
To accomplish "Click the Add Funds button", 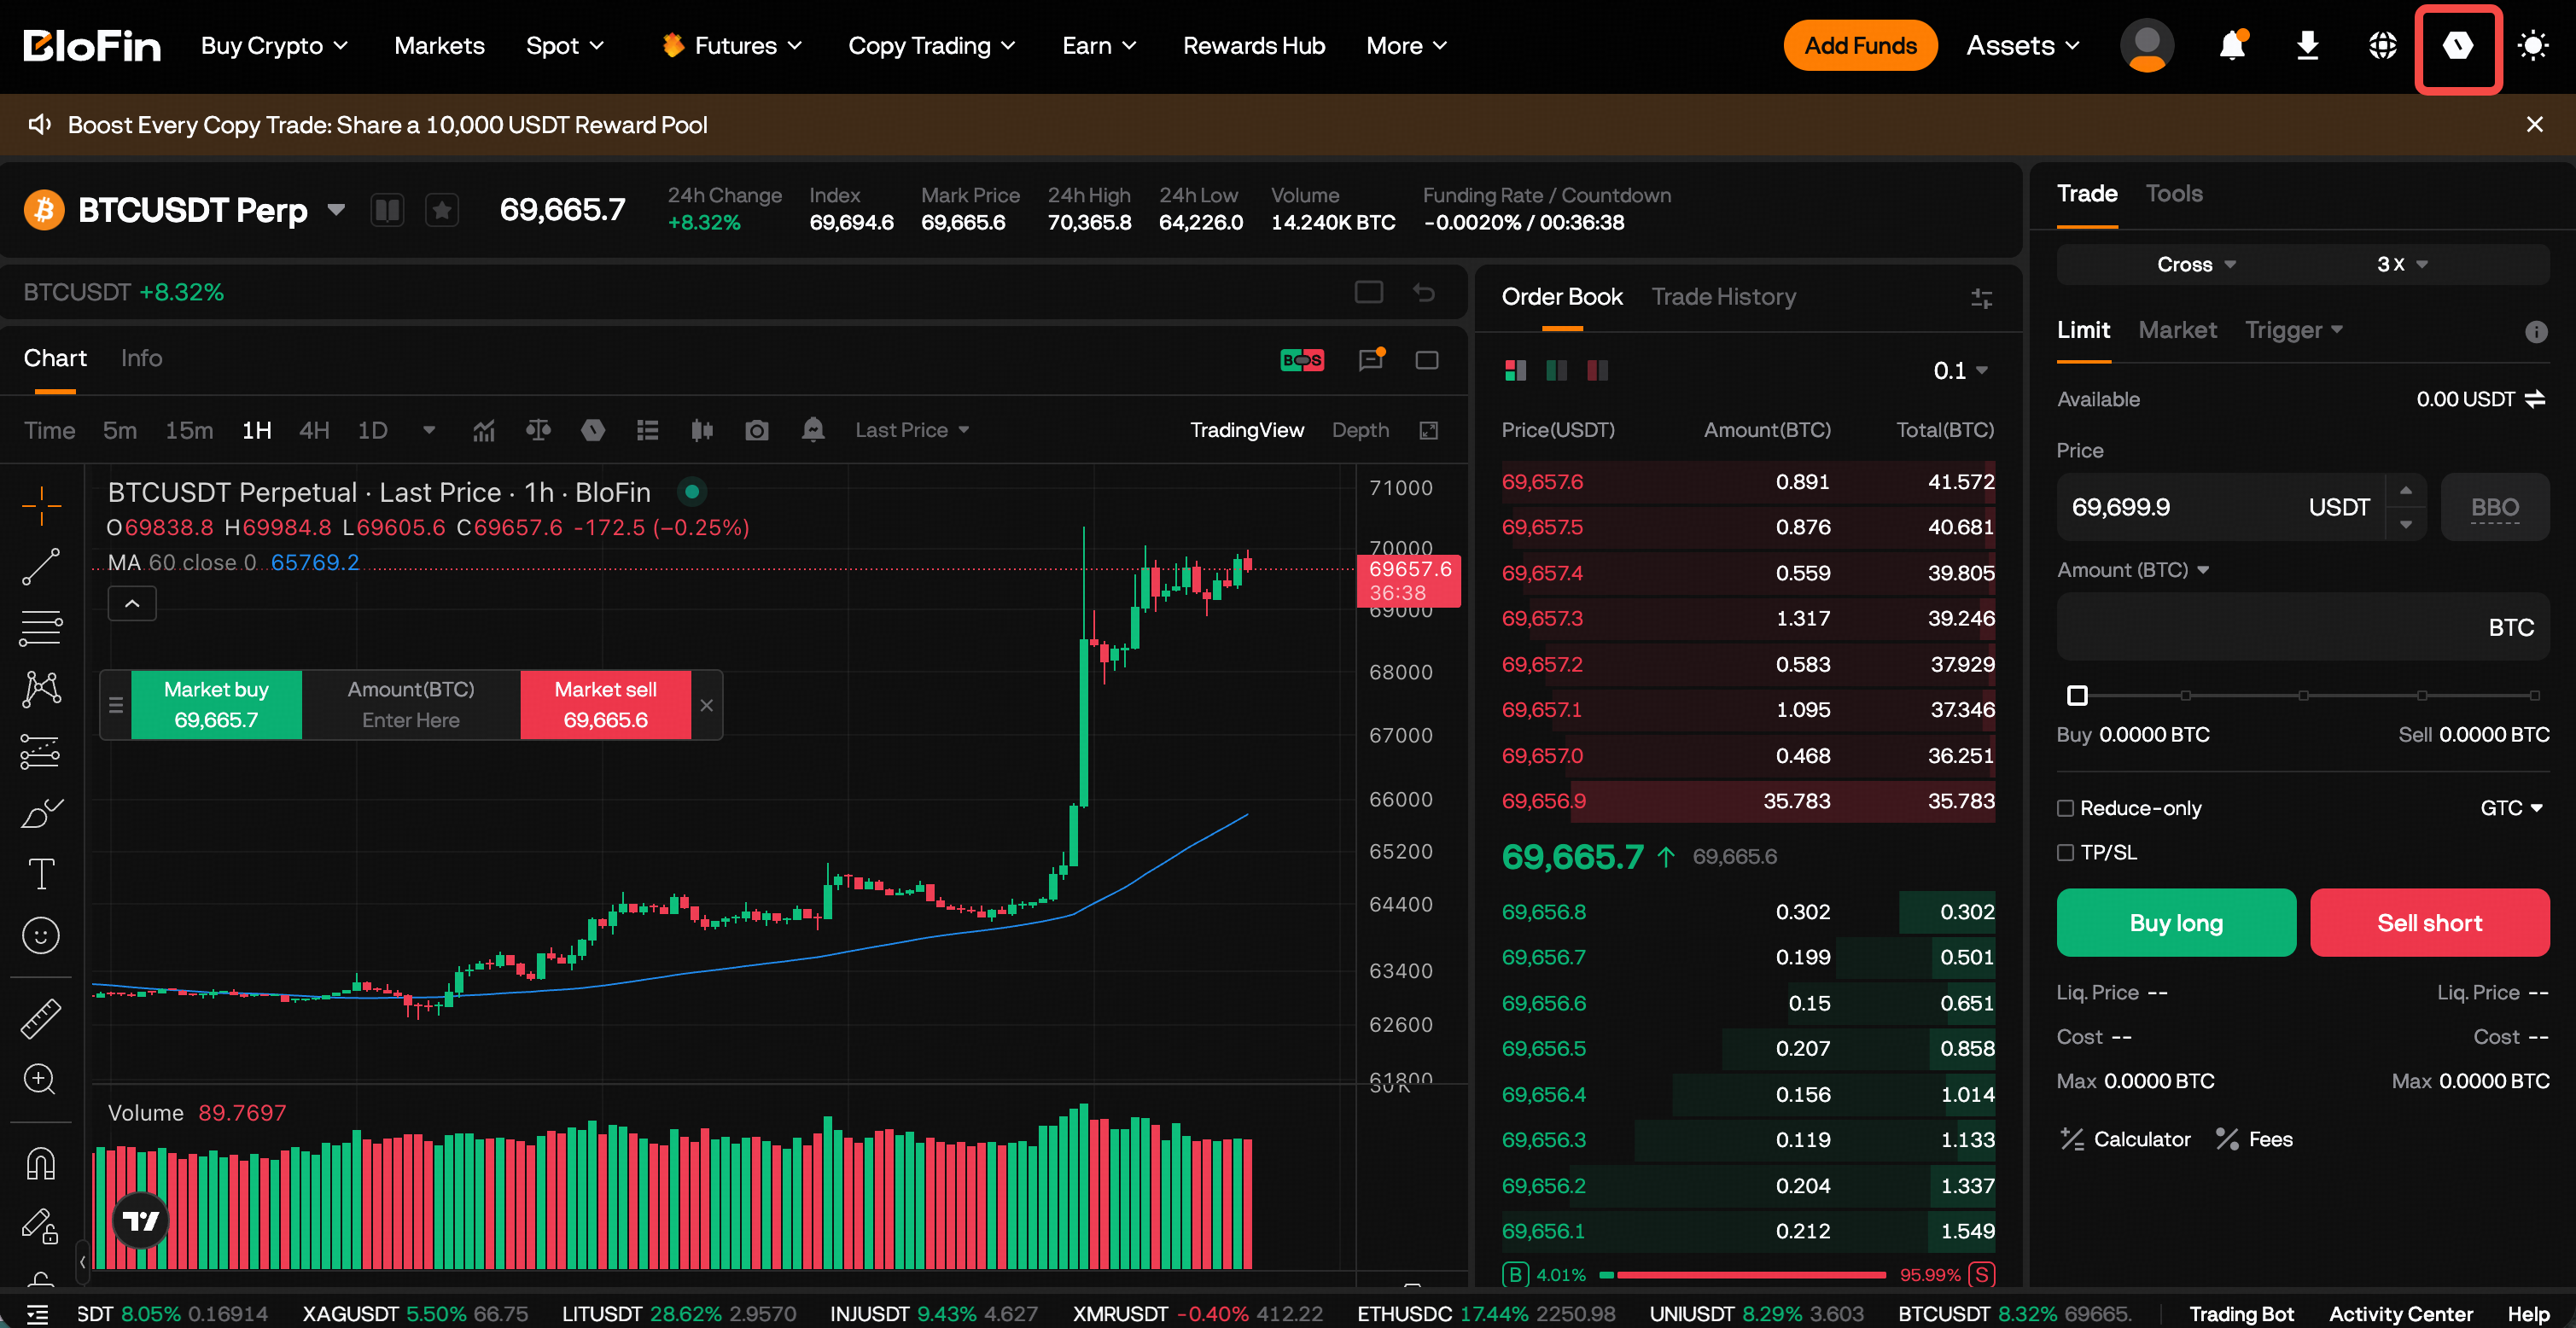I will pyautogui.click(x=1860, y=45).
